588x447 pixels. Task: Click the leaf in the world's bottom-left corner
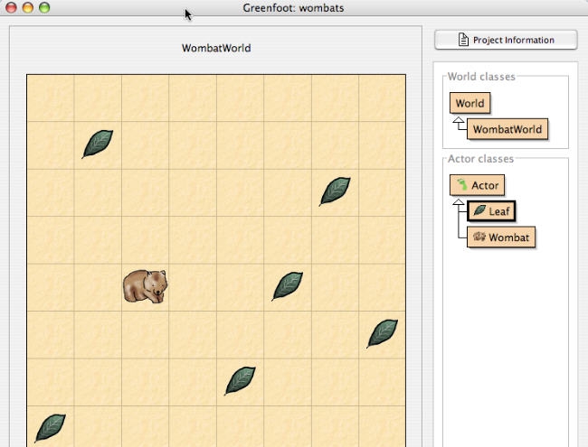pos(50,427)
